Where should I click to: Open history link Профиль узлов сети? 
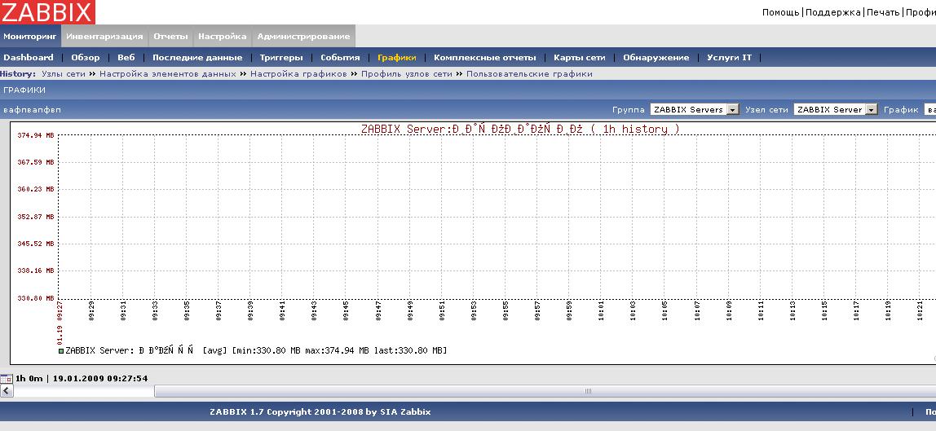(407, 74)
